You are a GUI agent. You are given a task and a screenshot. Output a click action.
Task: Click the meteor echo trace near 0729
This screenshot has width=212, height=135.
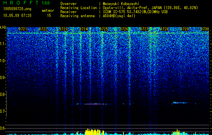pyautogui.click(x=180, y=103)
